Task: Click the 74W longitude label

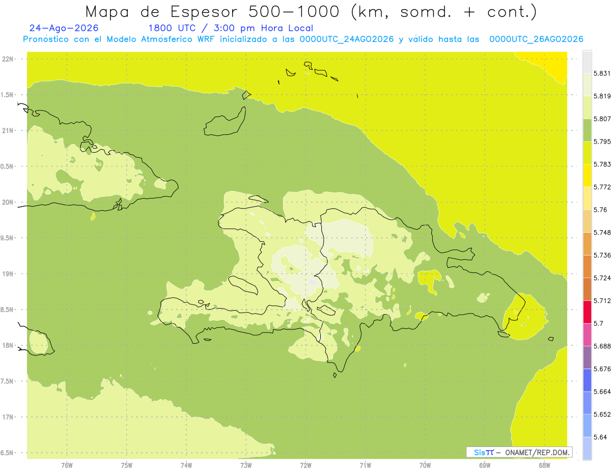Action: 186,465
